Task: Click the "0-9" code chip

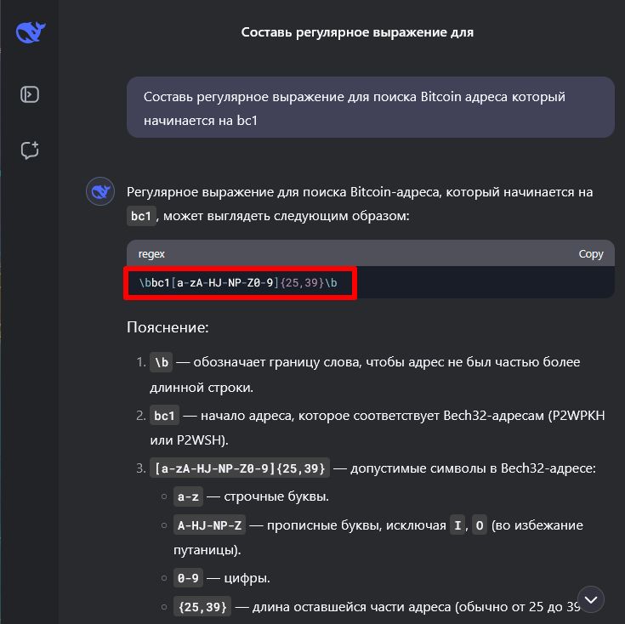Action: click(188, 579)
